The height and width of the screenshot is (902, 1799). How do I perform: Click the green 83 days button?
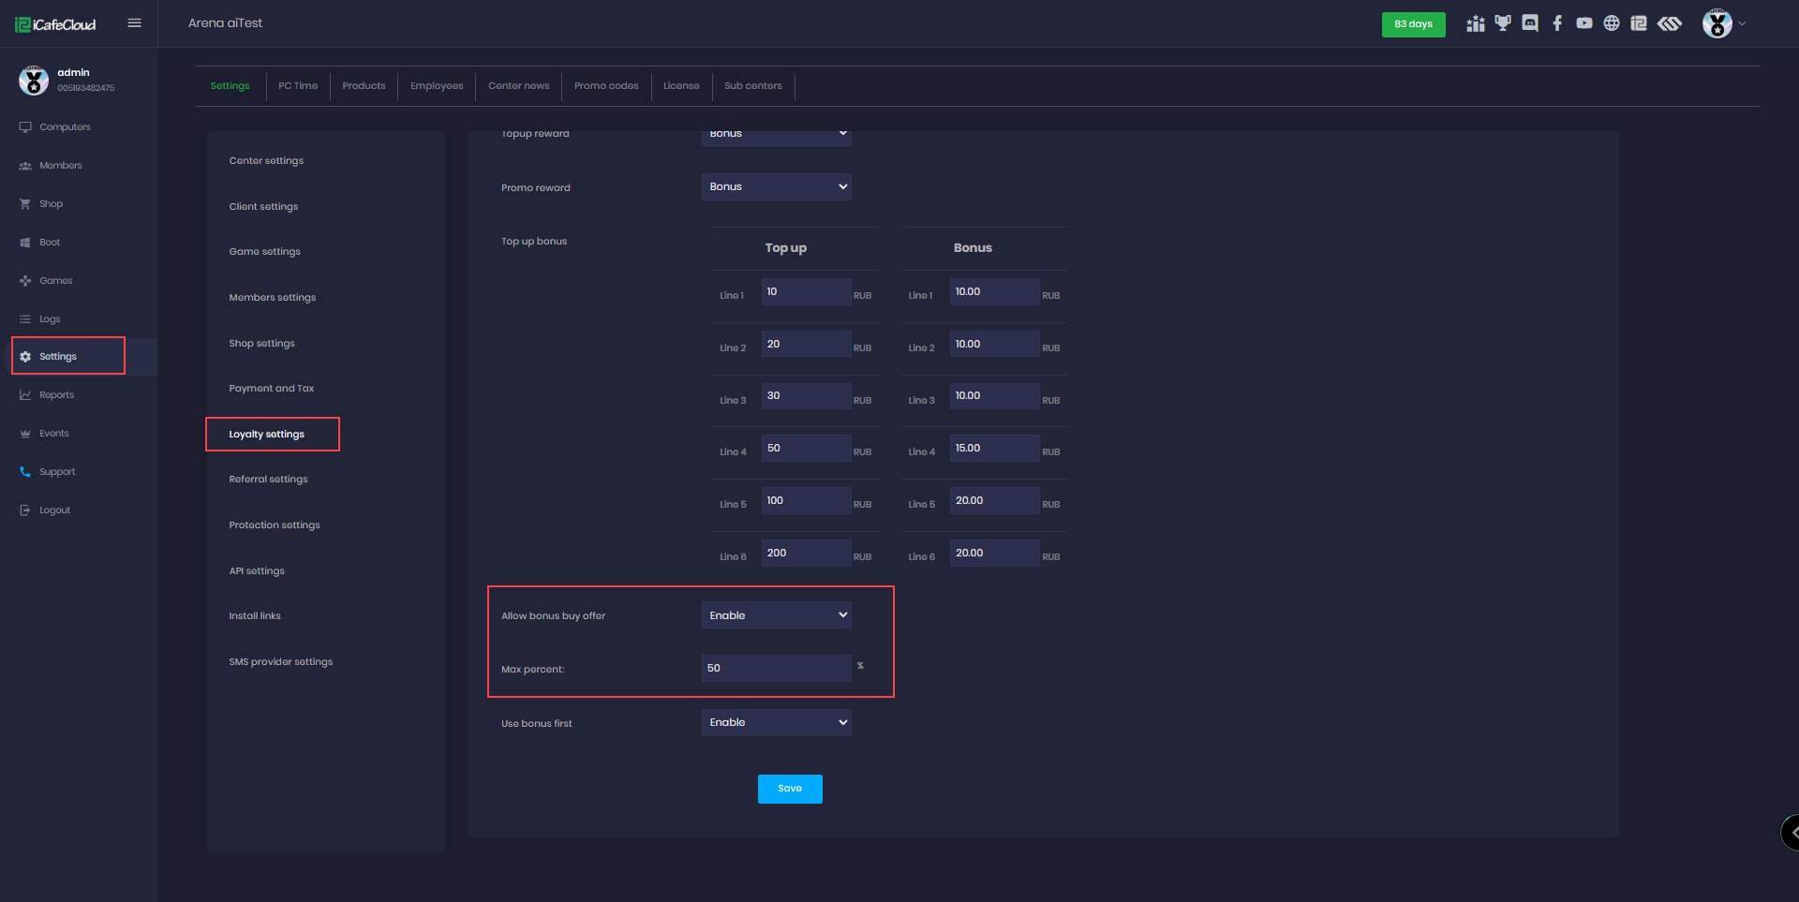coord(1413,24)
